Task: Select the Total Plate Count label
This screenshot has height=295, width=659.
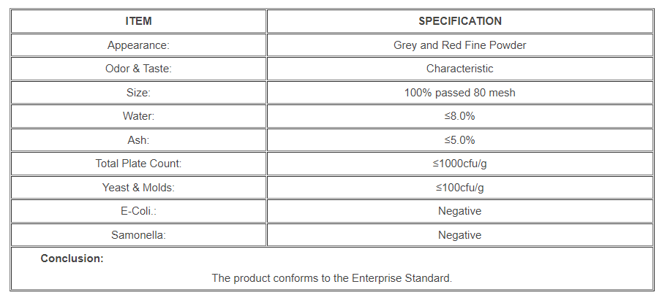Action: [138, 164]
